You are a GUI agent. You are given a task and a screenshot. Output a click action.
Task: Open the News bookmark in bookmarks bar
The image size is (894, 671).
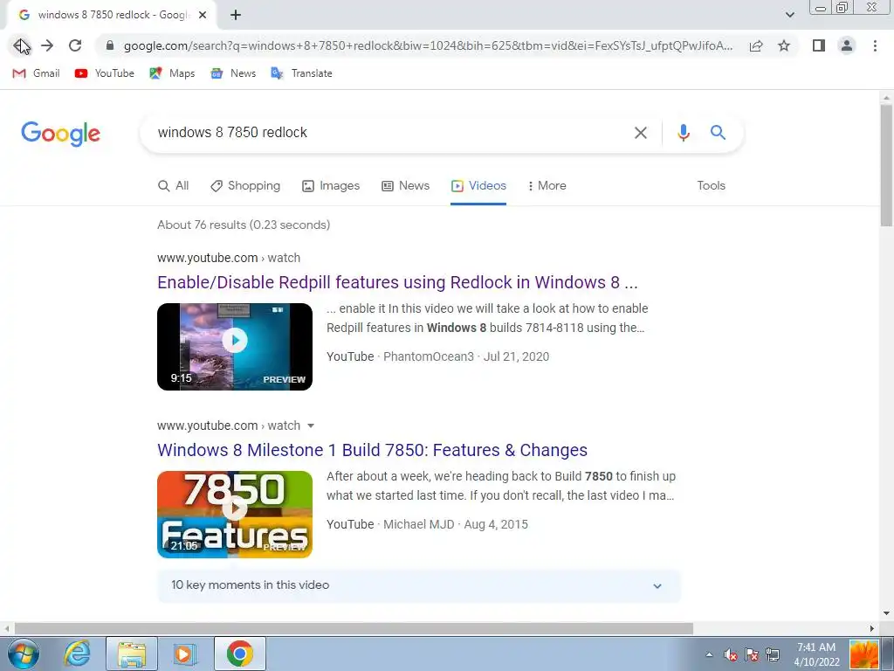click(233, 73)
